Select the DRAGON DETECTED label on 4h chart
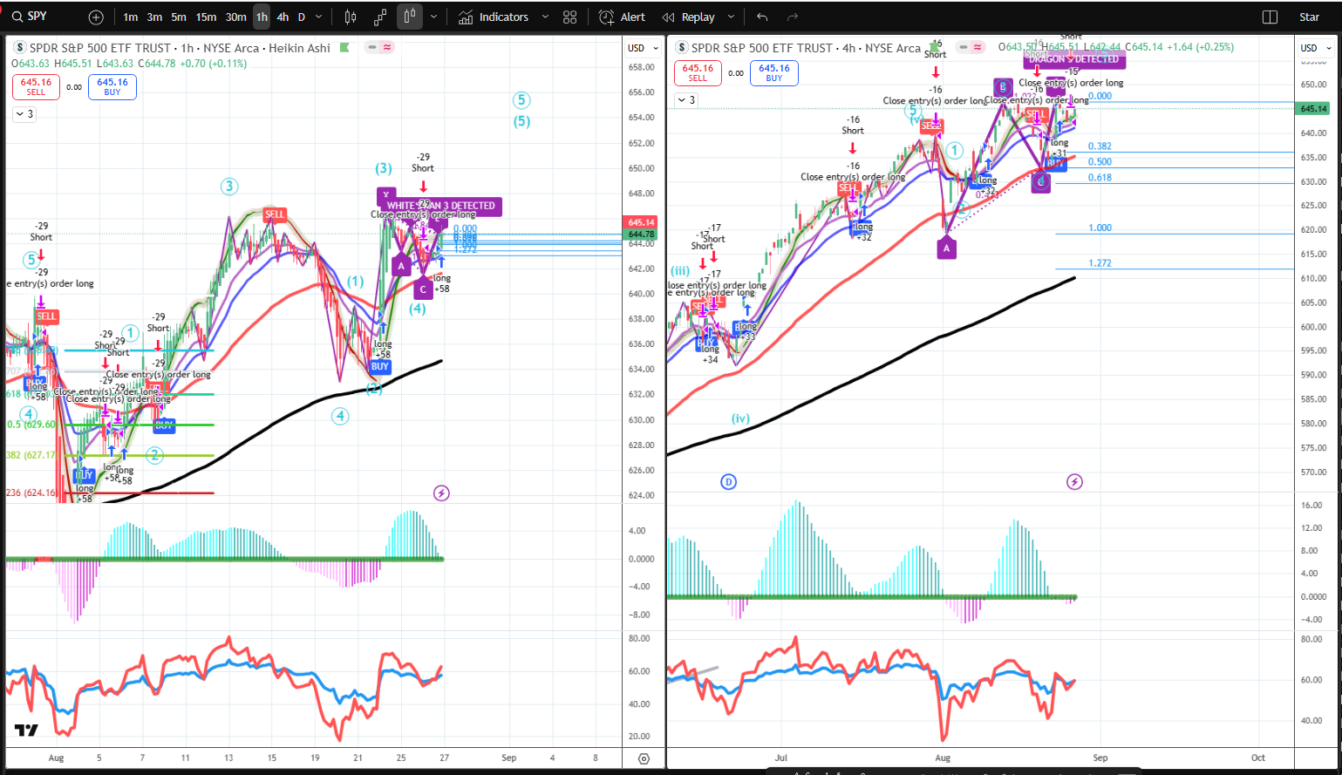The width and height of the screenshot is (1342, 775). [1073, 59]
